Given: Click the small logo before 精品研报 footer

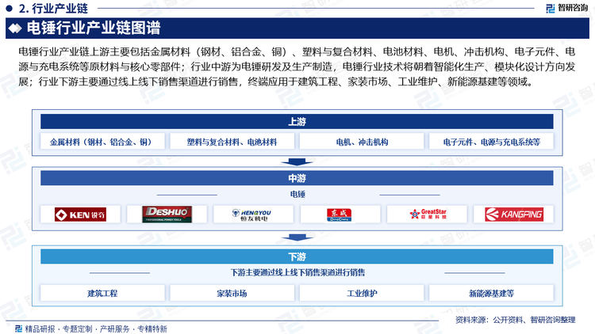Looking at the screenshot, I should (x=18, y=328).
